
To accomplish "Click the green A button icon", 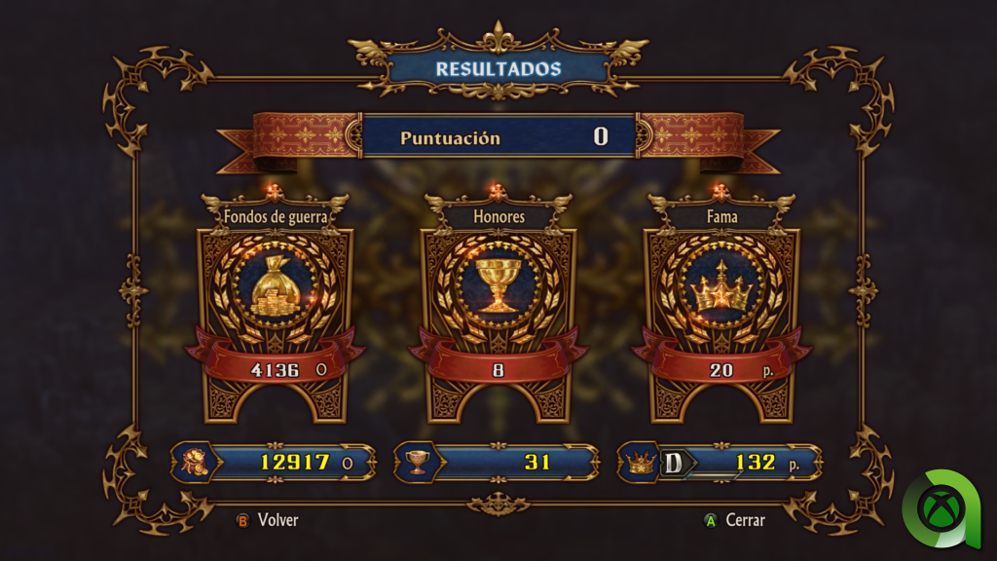I will click(711, 521).
